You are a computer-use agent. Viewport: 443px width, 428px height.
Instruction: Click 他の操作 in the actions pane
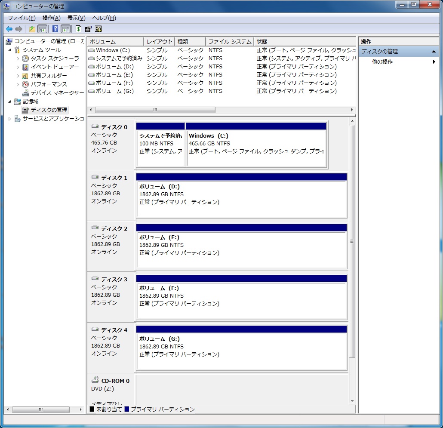tap(382, 62)
